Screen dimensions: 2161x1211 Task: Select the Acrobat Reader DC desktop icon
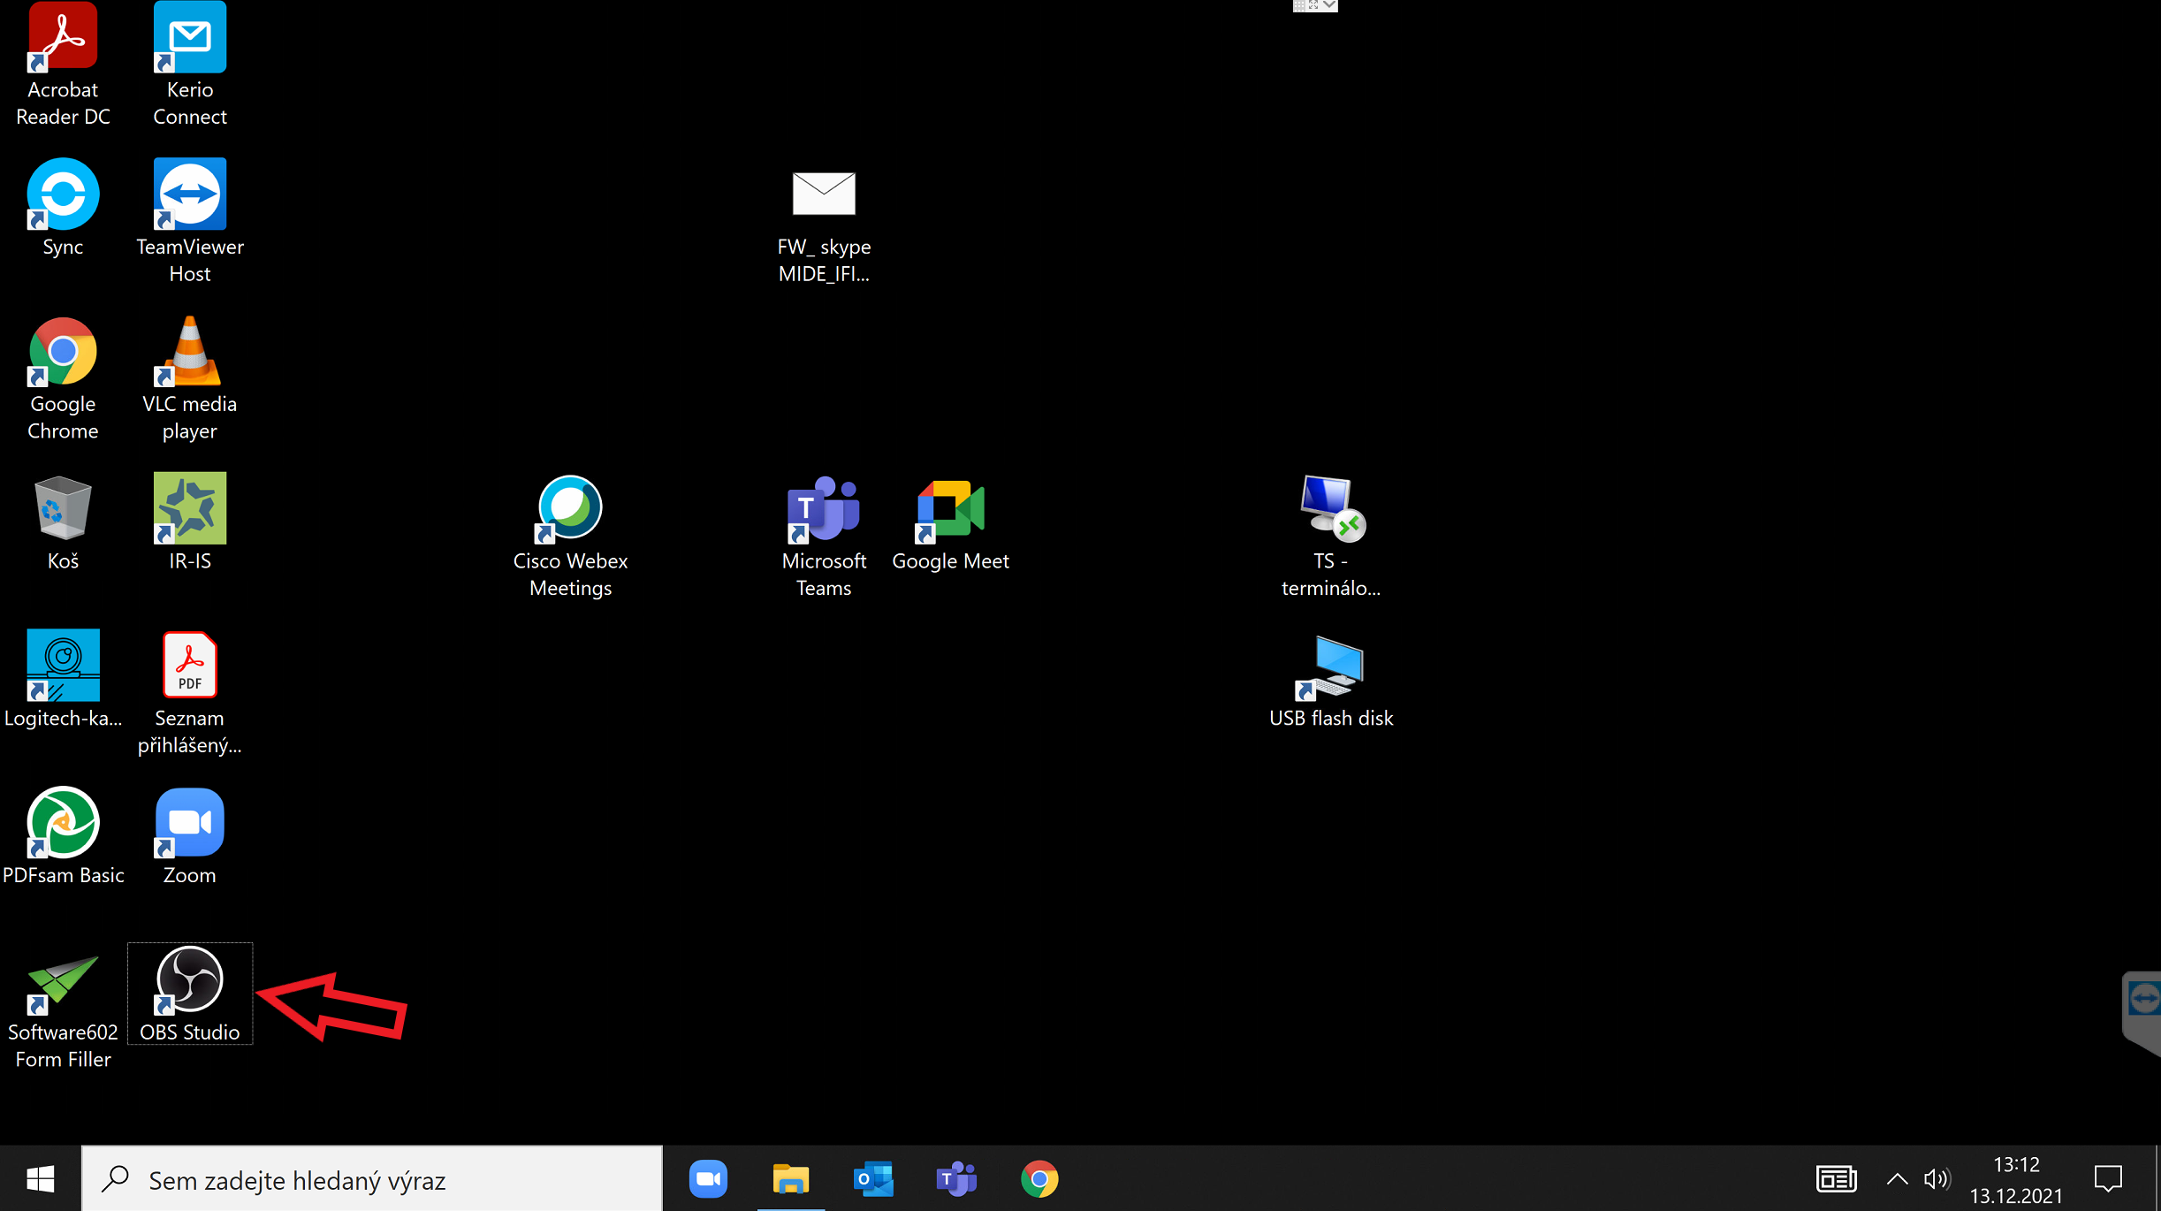click(x=63, y=65)
